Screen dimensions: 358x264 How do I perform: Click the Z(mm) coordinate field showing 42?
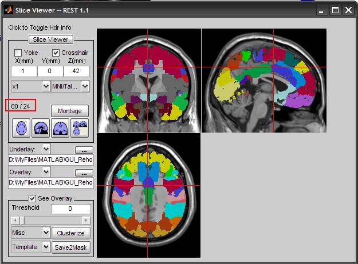(x=77, y=71)
